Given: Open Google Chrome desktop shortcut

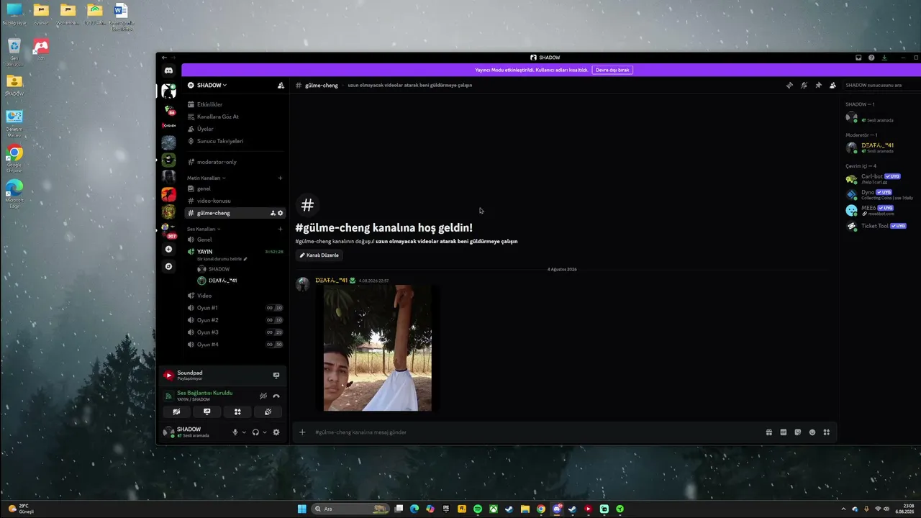Looking at the screenshot, I should [14, 158].
